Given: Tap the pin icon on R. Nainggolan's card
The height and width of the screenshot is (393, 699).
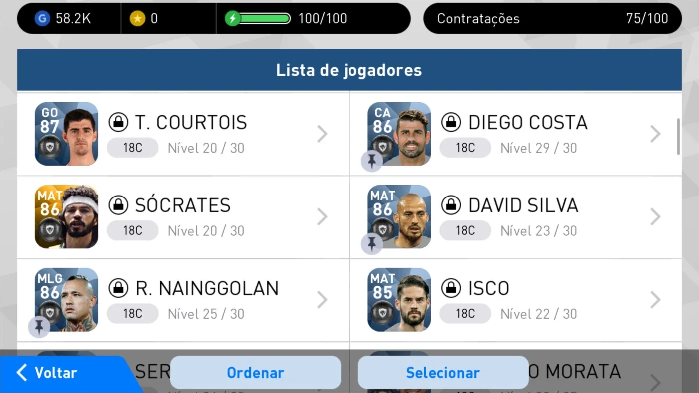Looking at the screenshot, I should coord(39,327).
